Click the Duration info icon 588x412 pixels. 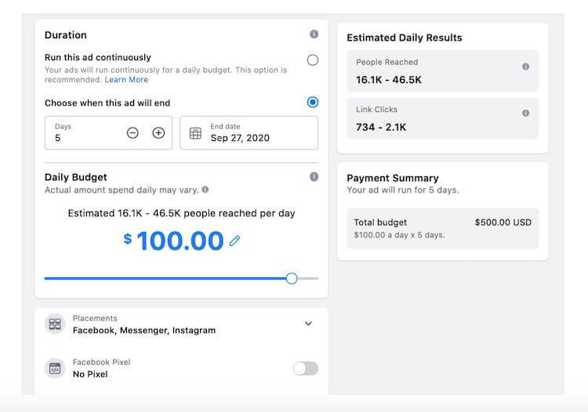[314, 34]
